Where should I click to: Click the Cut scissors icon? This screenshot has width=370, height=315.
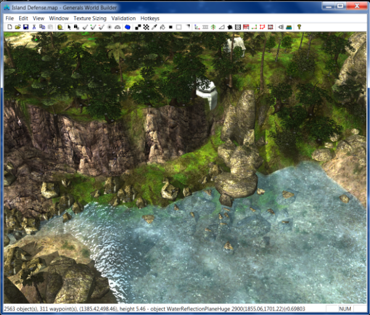tap(34, 27)
